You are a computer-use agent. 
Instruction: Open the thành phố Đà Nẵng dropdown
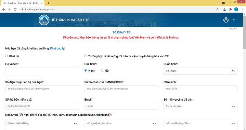coord(42,124)
